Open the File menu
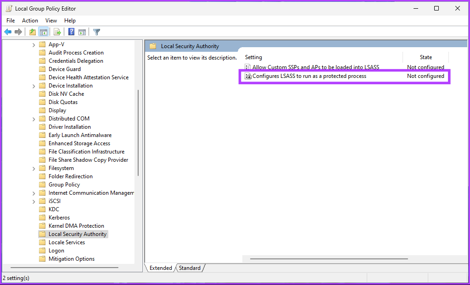 coord(11,20)
